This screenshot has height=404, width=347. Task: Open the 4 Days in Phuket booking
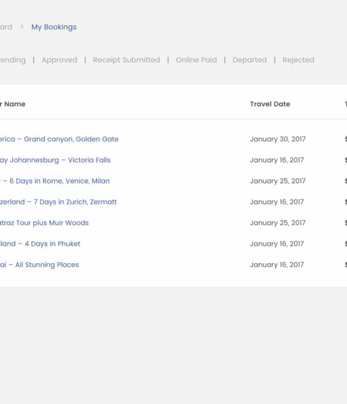pyautogui.click(x=40, y=244)
